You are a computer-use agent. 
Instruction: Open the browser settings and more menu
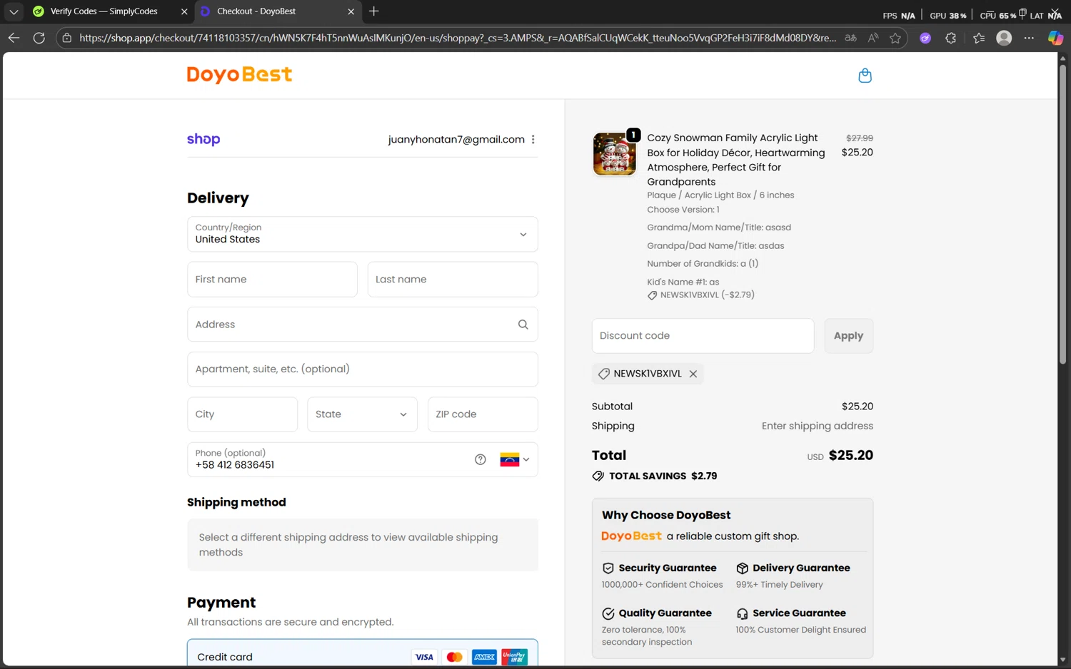pyautogui.click(x=1029, y=38)
